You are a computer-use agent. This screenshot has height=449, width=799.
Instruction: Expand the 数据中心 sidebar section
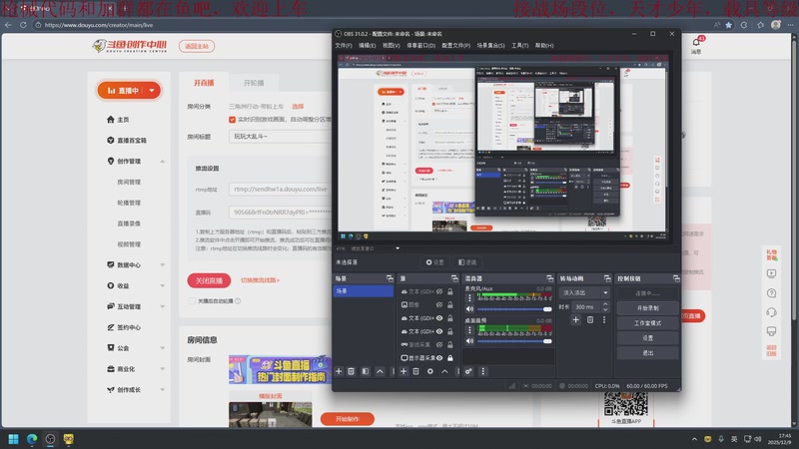pos(162,264)
